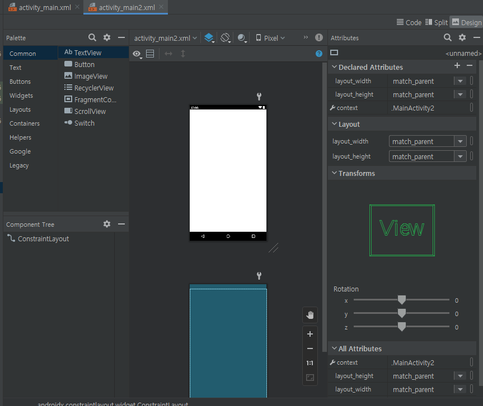
Task: Add a declared attribute with plus
Action: 457,65
